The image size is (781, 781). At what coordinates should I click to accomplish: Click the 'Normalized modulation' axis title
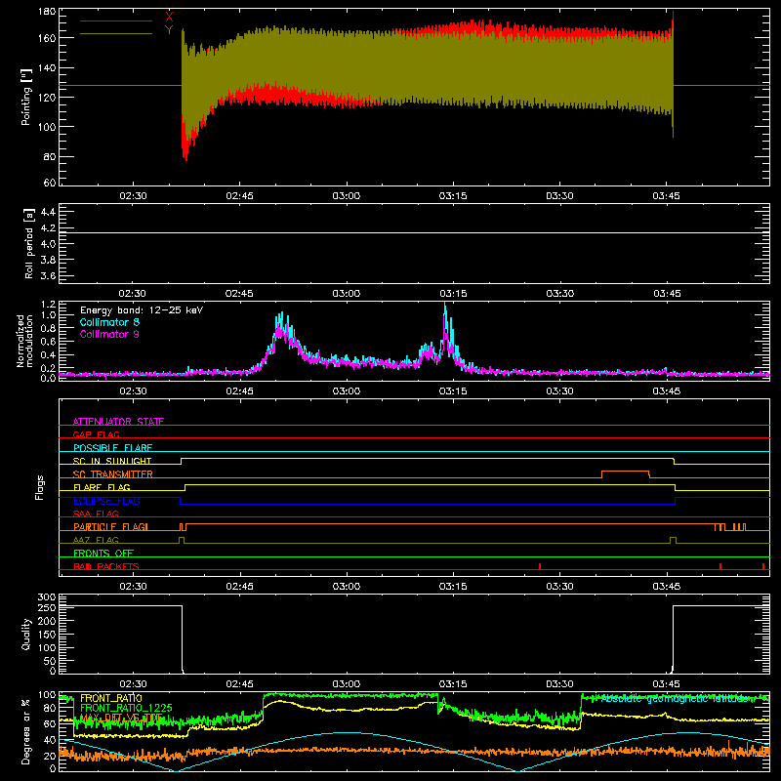click(25, 341)
